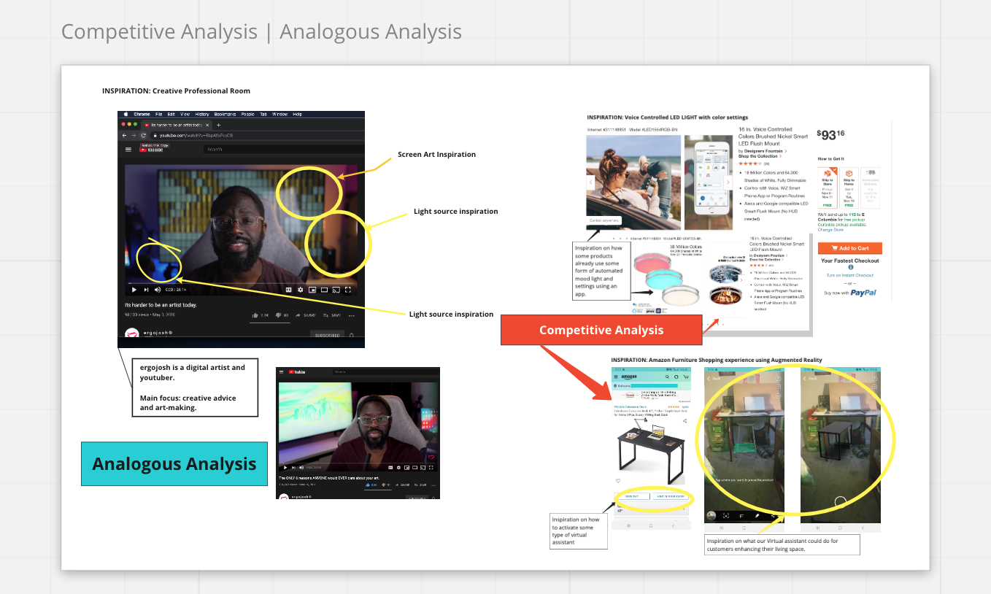991x594 pixels.
Task: Click the 'Screen Art Inspiration' annotation text
Action: (436, 155)
